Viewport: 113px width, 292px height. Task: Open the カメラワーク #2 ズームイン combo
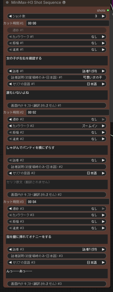[57, 126]
